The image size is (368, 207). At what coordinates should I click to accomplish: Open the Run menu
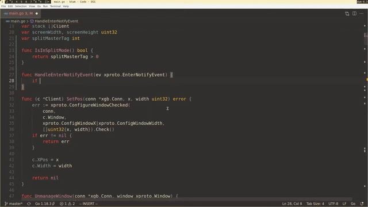(x=45, y=6)
